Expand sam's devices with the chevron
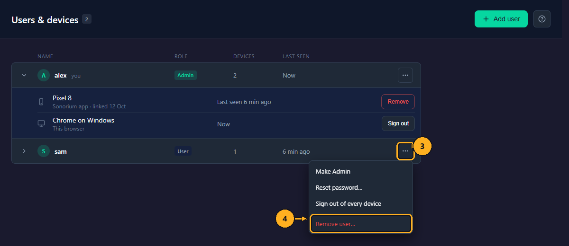Image resolution: width=569 pixels, height=246 pixels. pyautogui.click(x=24, y=151)
